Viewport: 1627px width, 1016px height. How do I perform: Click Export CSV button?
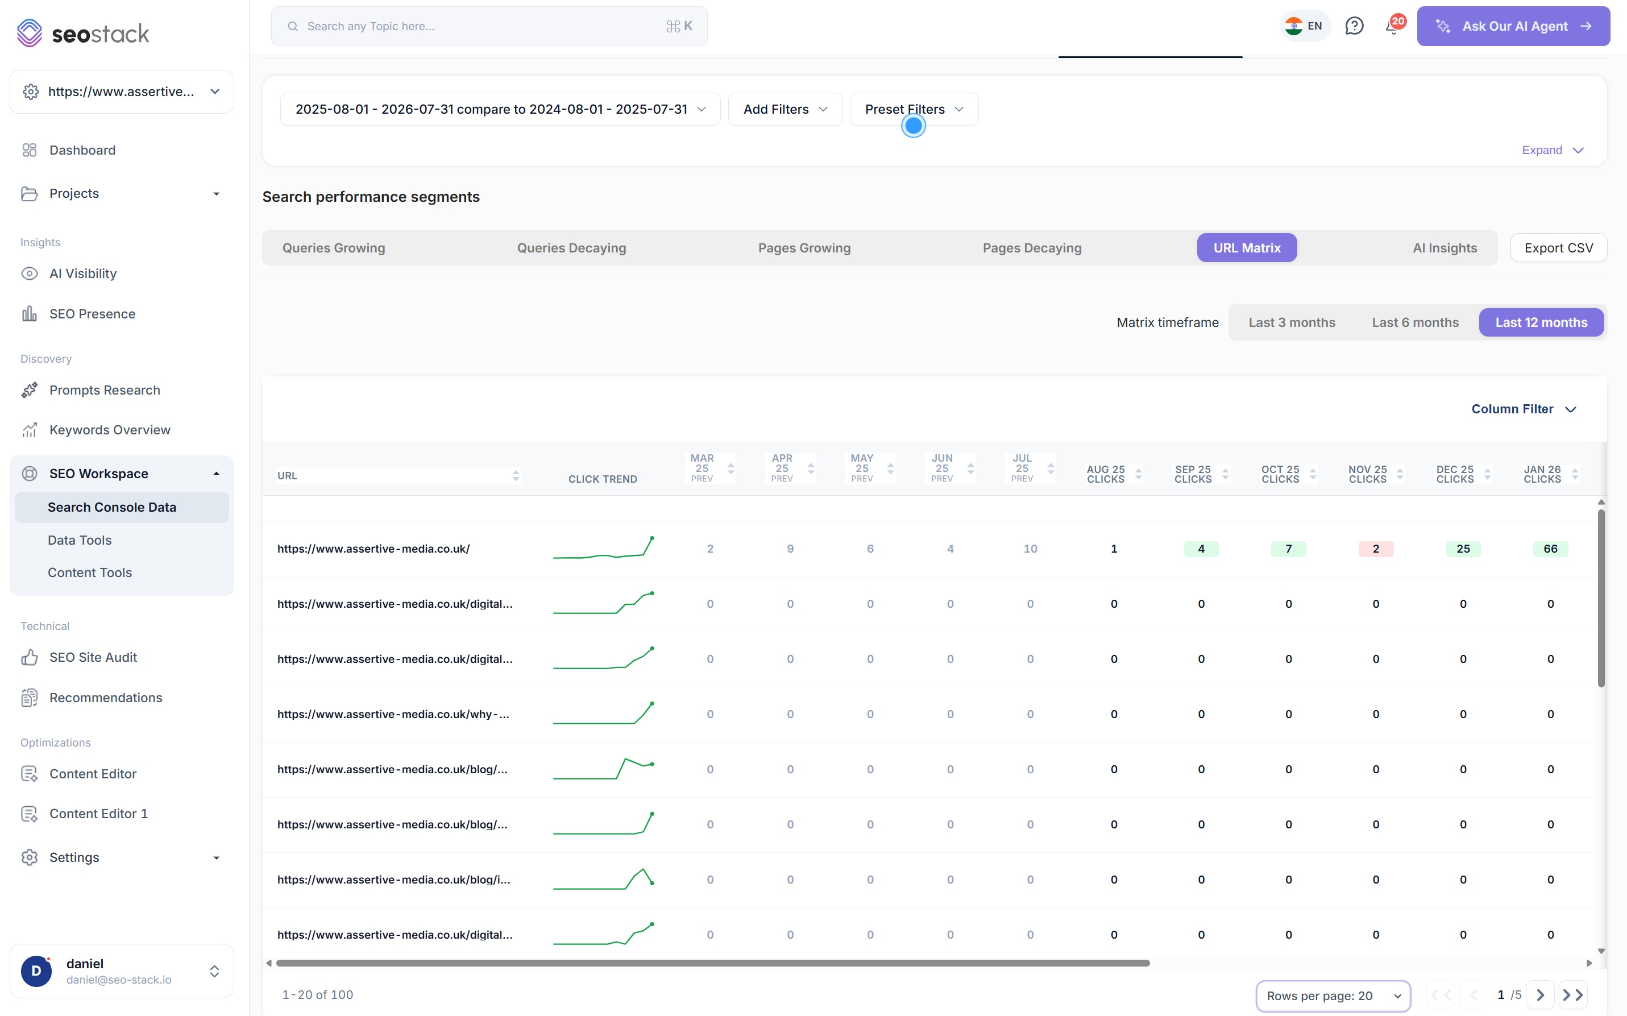click(1558, 248)
